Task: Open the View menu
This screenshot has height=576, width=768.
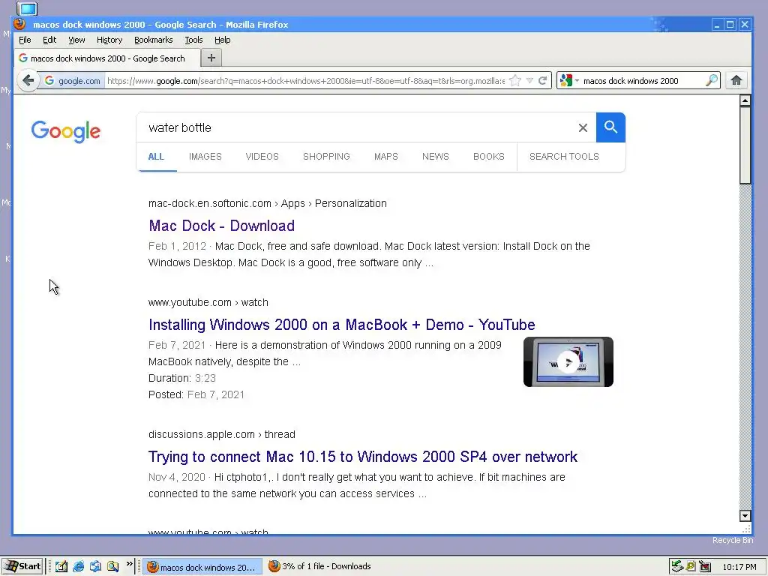Action: pyautogui.click(x=76, y=40)
